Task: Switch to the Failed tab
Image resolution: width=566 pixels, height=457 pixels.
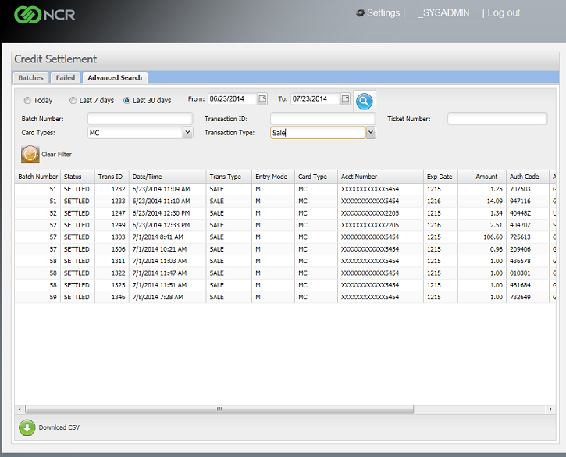Action: (66, 77)
